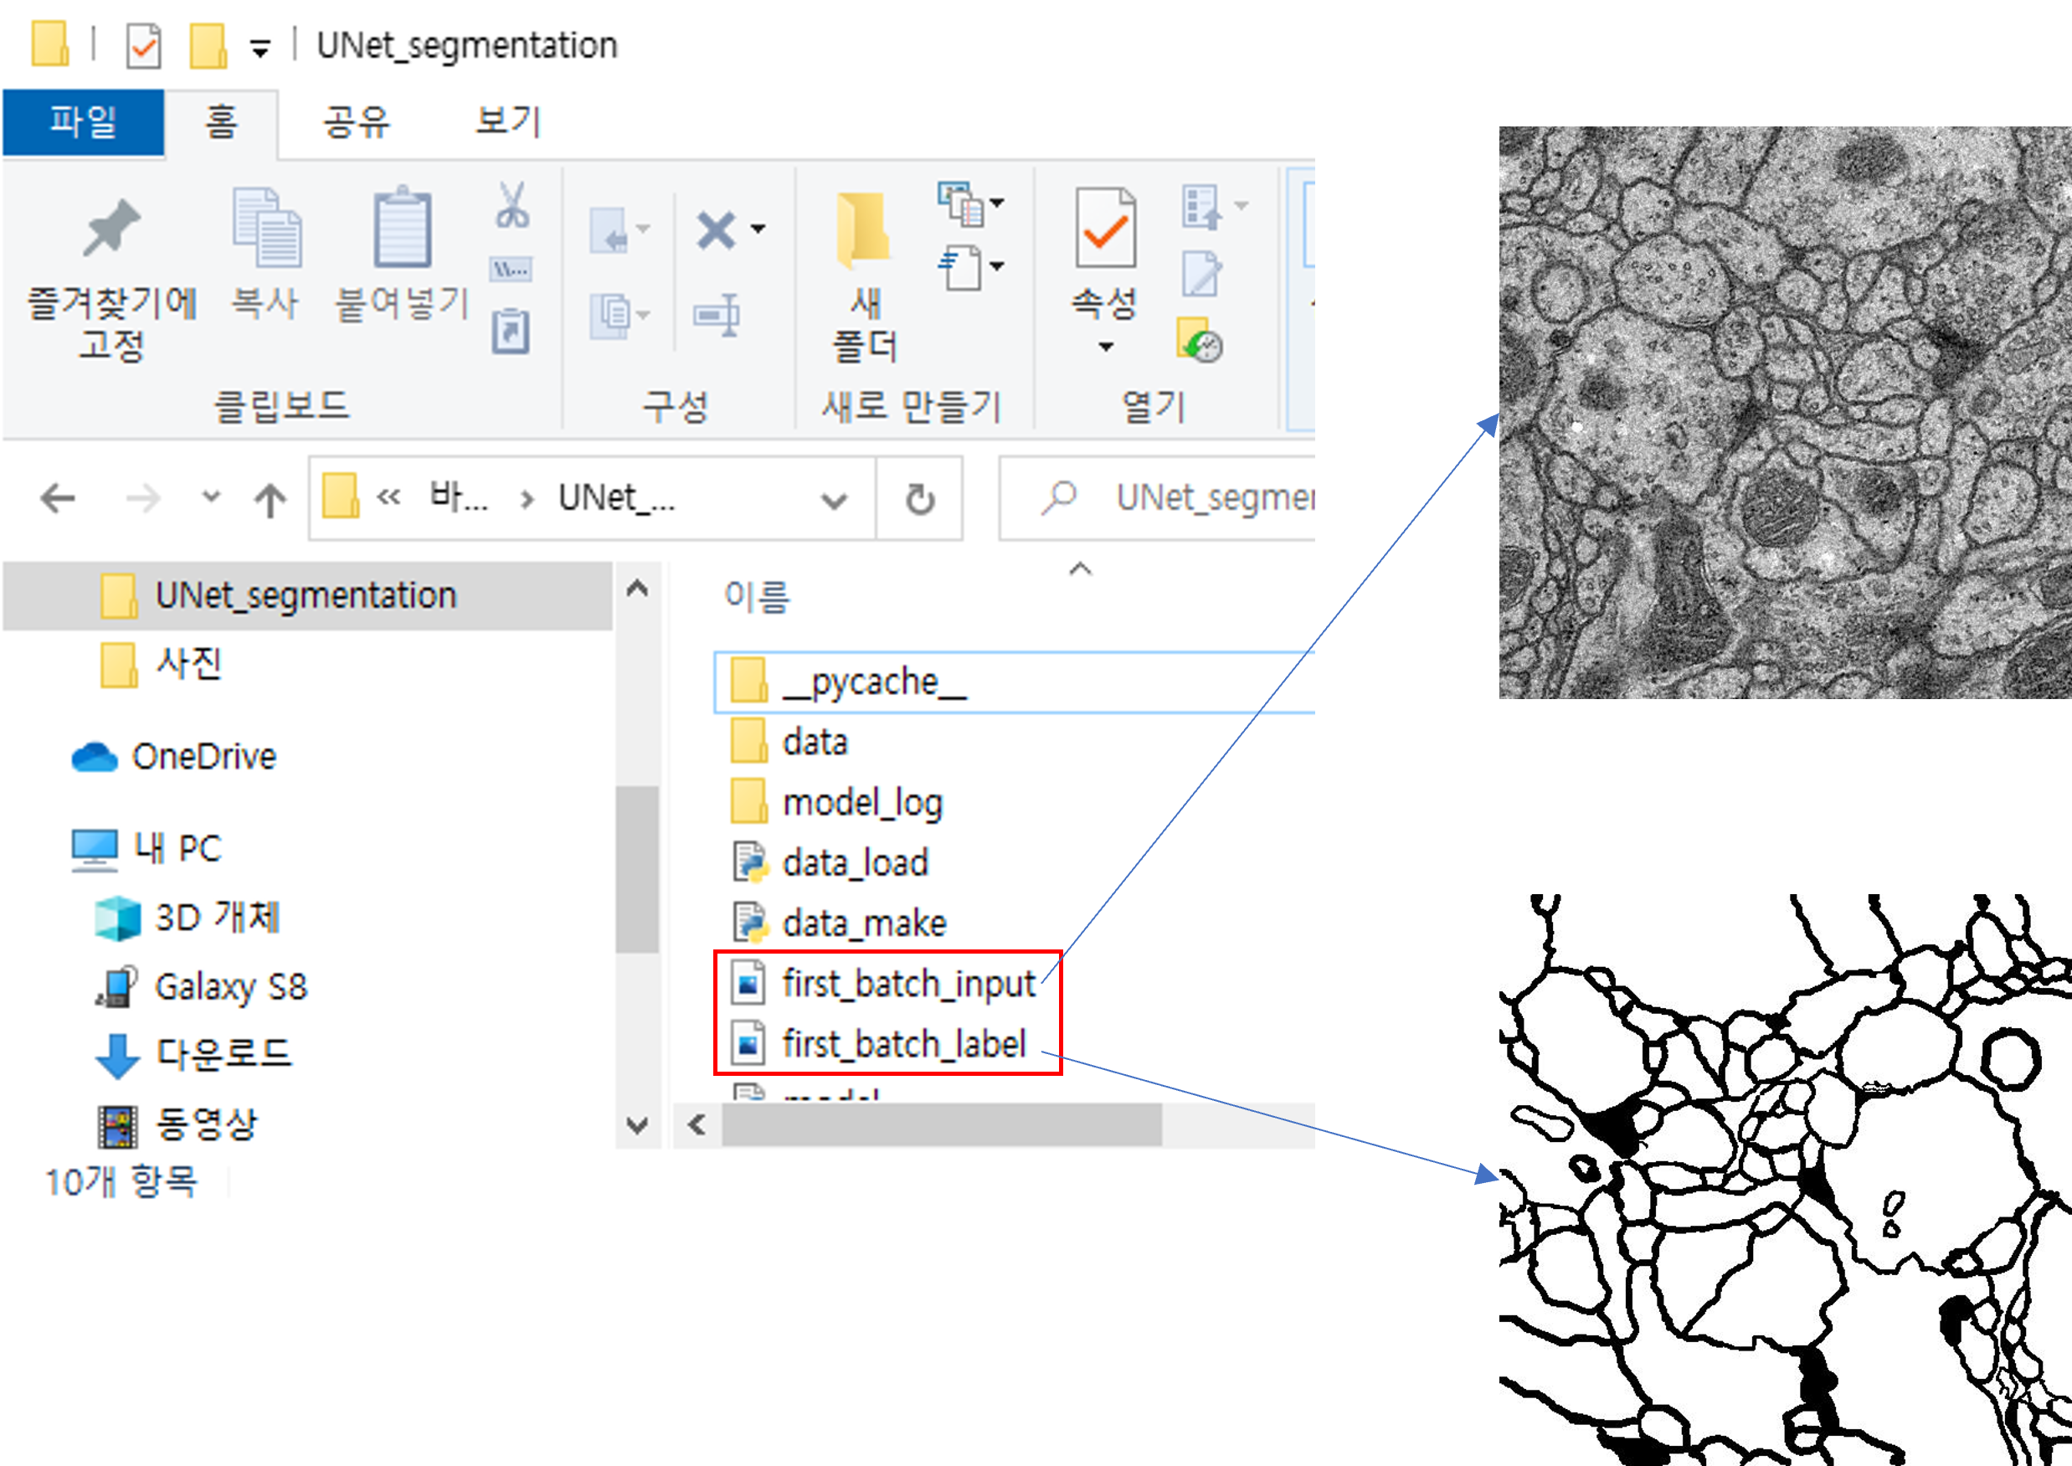Open the 보기 ribbon tab

(x=508, y=121)
